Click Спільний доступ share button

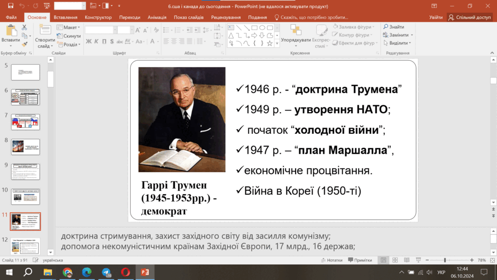pyautogui.click(x=470, y=17)
